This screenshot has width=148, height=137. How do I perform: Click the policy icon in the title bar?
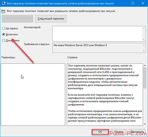click(4, 3)
